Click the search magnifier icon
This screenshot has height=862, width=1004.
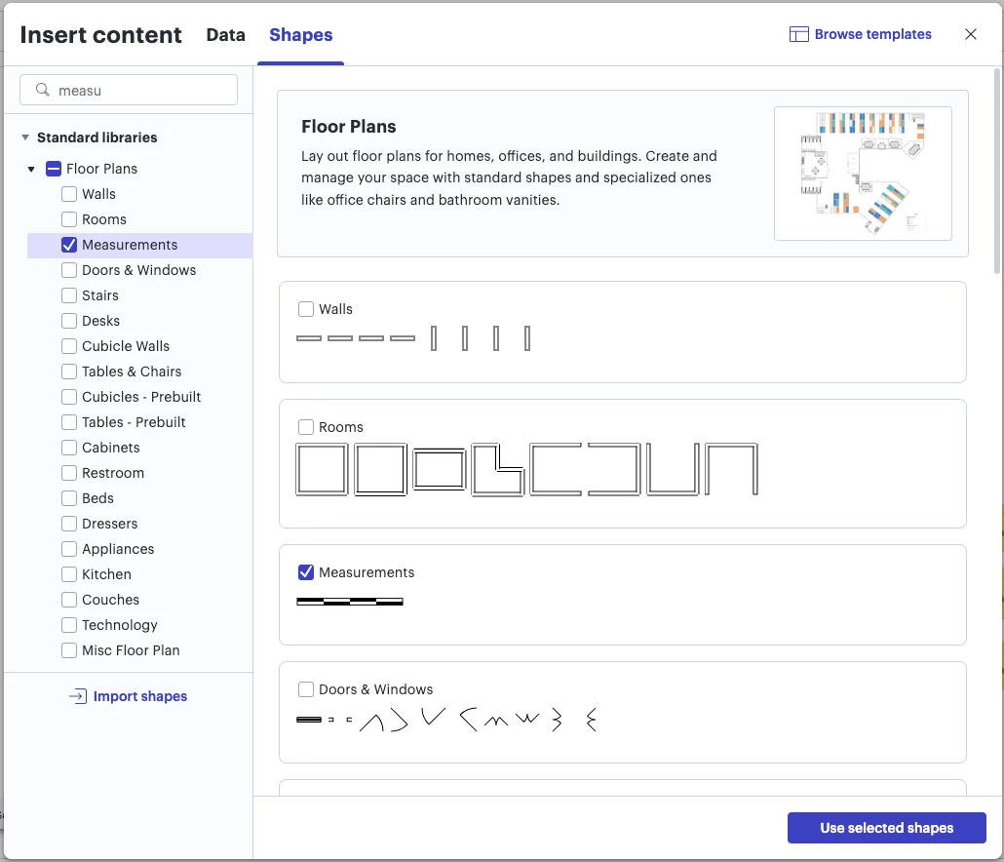click(42, 90)
